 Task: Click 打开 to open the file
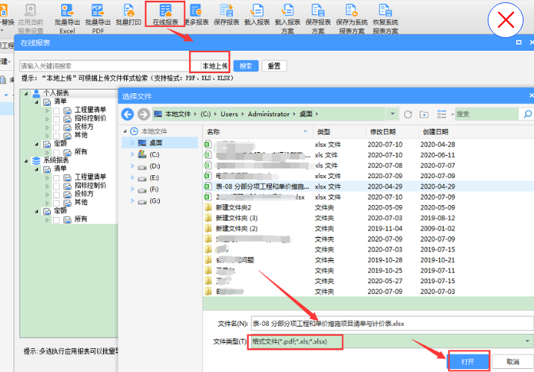(468, 362)
